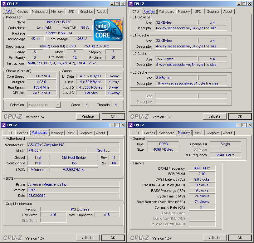Viewport: 254px width, 243px height.
Task: Click the W83667HG-A LPCIO value
Action: click(74, 170)
